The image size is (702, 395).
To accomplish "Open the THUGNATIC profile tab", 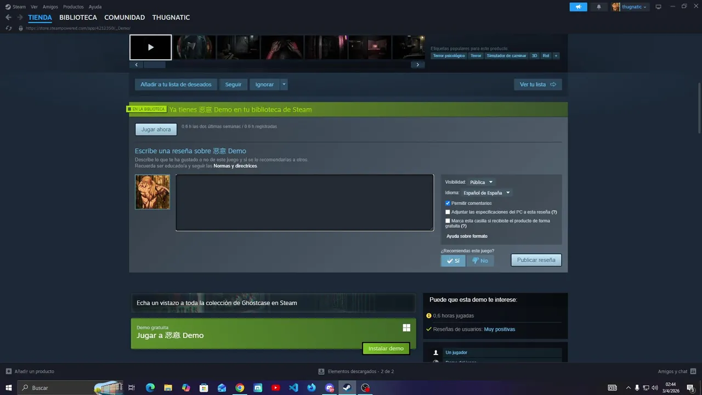I will click(171, 18).
